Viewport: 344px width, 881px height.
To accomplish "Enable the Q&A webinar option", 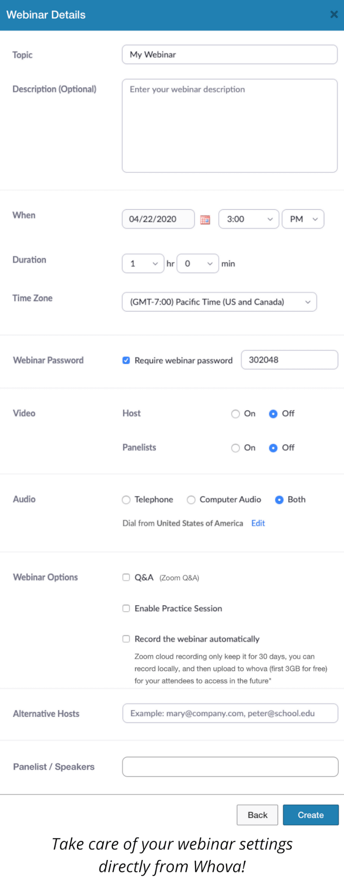I will click(x=126, y=577).
